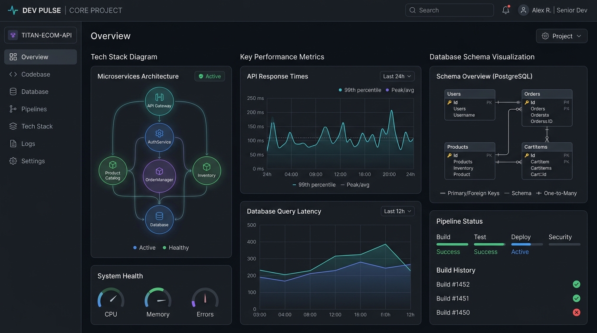
Task: Select the OrderManager node
Action: coord(159,176)
